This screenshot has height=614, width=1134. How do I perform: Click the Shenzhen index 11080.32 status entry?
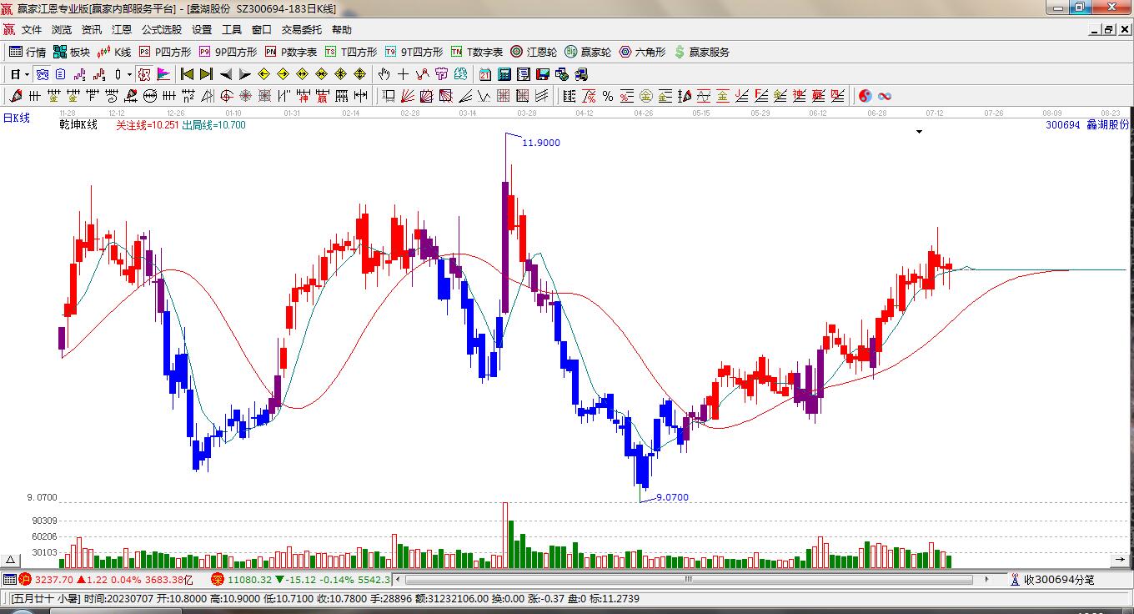300,579
